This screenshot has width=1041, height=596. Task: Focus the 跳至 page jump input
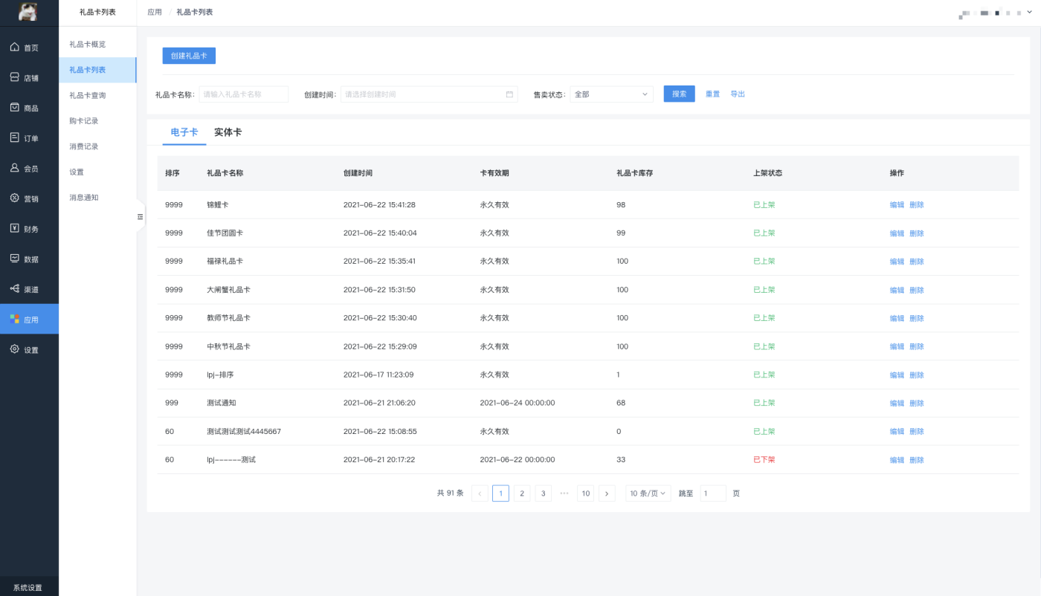tap(713, 493)
